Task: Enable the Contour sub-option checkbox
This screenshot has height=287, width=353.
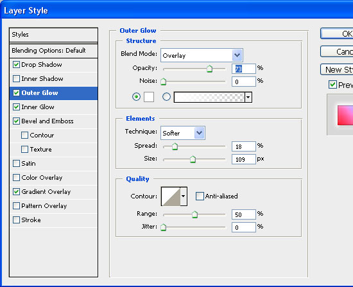Action: click(x=24, y=135)
